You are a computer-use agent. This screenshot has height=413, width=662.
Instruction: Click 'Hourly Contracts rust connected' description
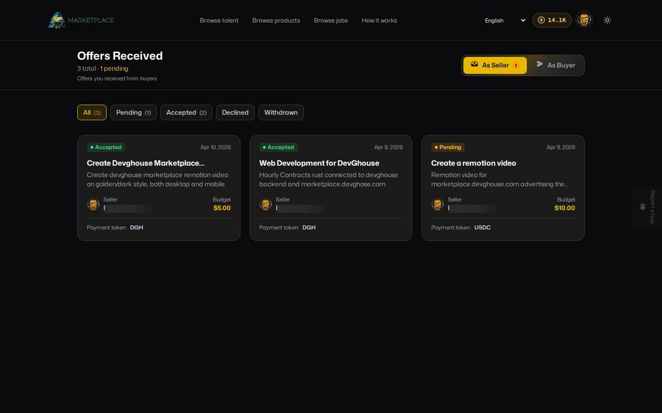tap(329, 179)
